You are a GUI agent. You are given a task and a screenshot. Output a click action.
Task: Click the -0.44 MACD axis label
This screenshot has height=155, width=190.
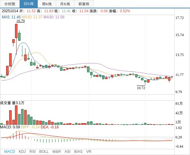pyautogui.click(x=179, y=146)
